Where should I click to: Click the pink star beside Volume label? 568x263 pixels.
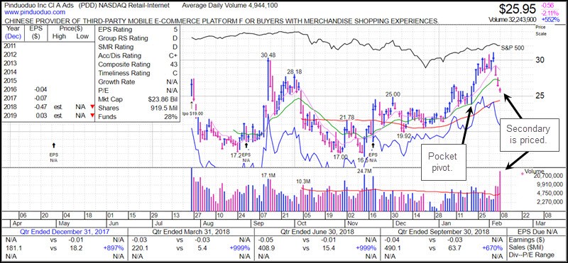point(522,174)
